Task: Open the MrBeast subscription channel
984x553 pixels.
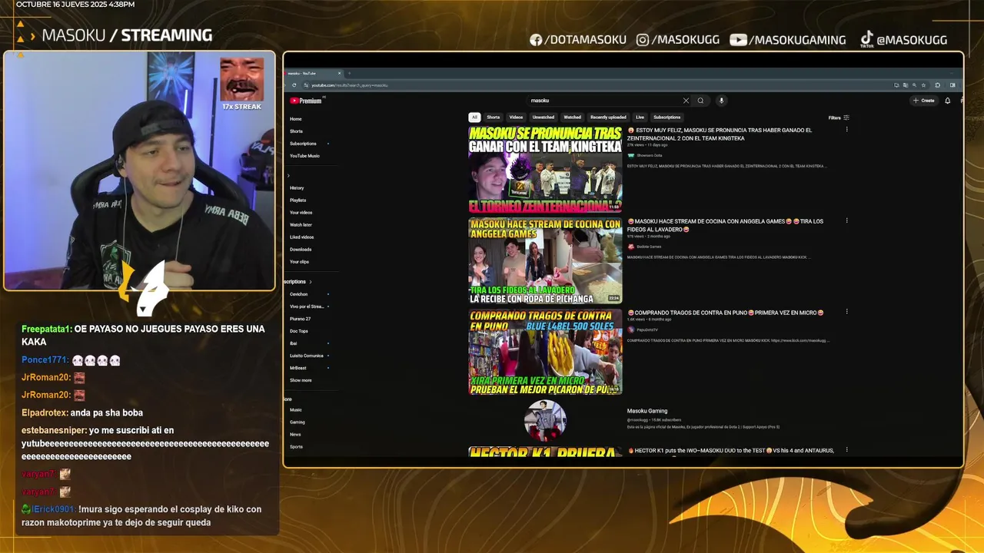Action: [298, 368]
